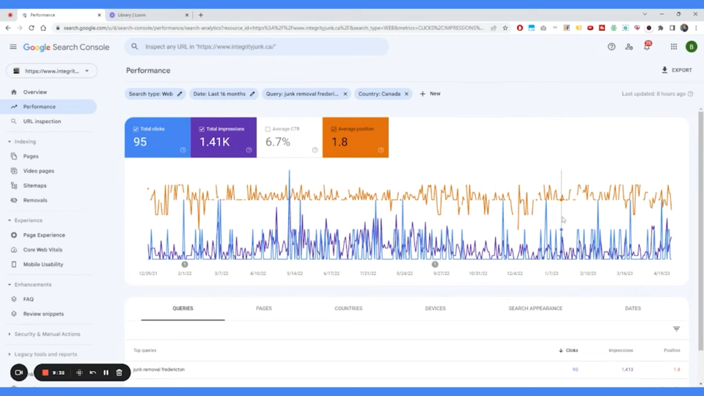Viewport: 704px width, 396px height.
Task: Pause the Loom recording
Action: pos(106,372)
